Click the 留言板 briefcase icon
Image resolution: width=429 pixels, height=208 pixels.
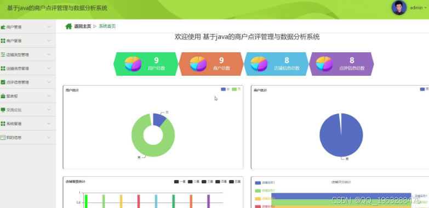(x=3, y=96)
